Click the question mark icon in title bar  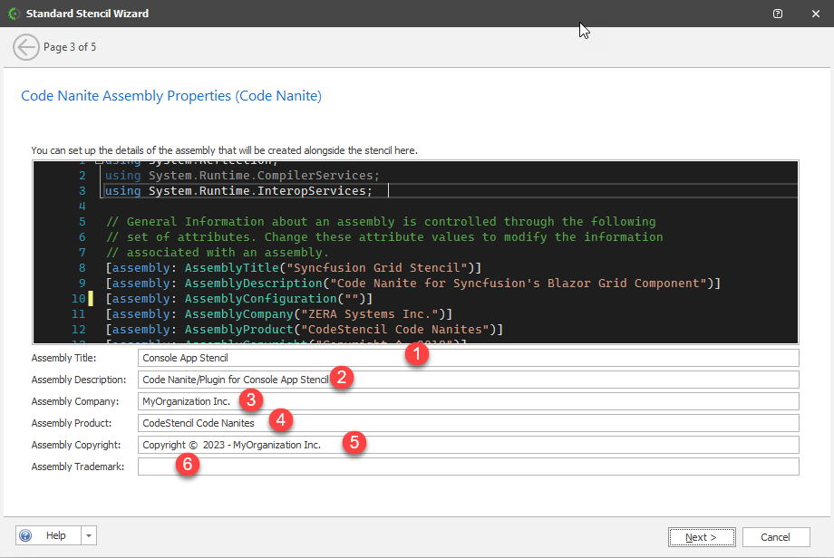point(778,14)
